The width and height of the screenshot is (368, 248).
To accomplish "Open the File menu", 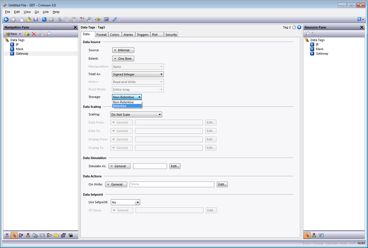I will [x=8, y=12].
